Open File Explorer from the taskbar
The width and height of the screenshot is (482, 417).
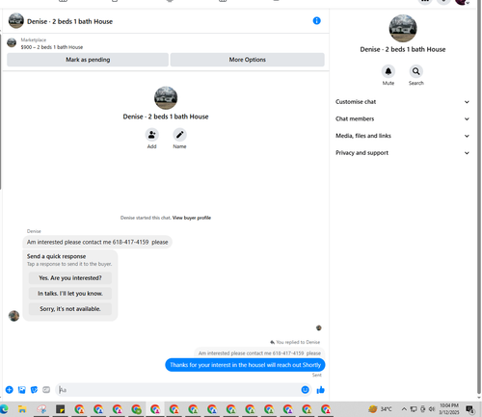click(22, 409)
